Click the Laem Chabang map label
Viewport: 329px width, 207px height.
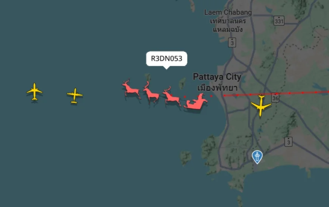228,12
